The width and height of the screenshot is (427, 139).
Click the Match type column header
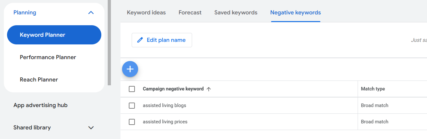click(373, 89)
